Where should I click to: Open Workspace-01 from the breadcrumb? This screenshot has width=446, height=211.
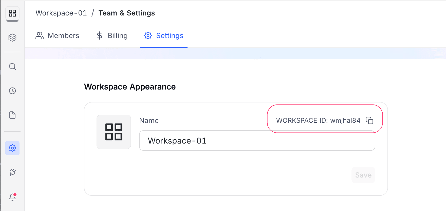pos(61,13)
